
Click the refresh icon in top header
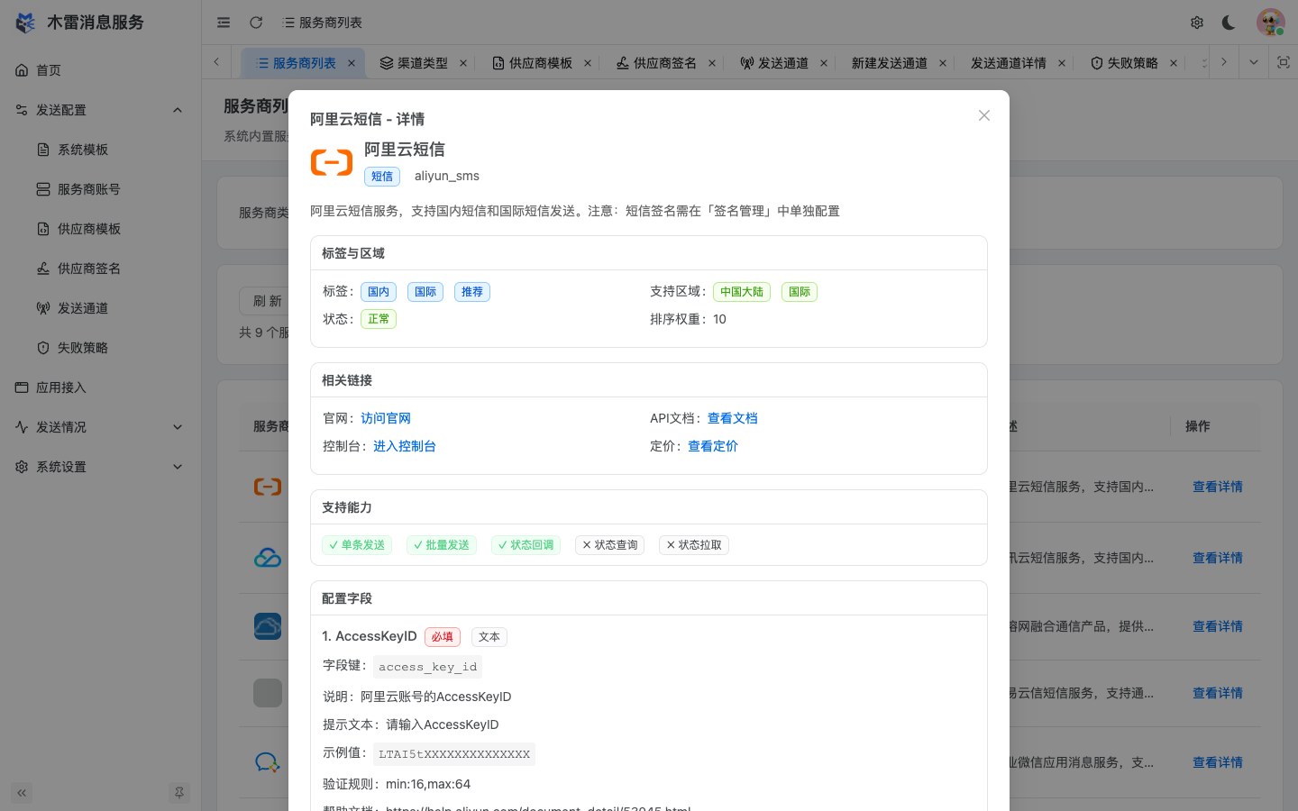pos(256,23)
